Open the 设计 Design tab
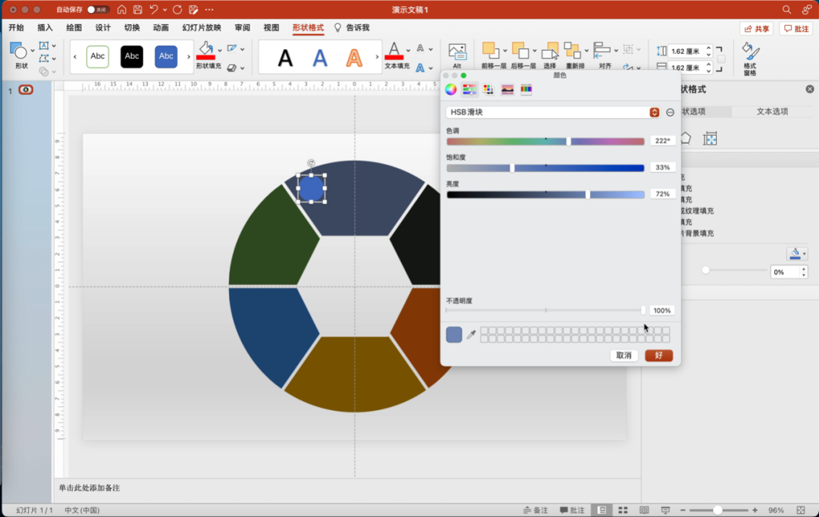The width and height of the screenshot is (819, 517). [x=102, y=28]
